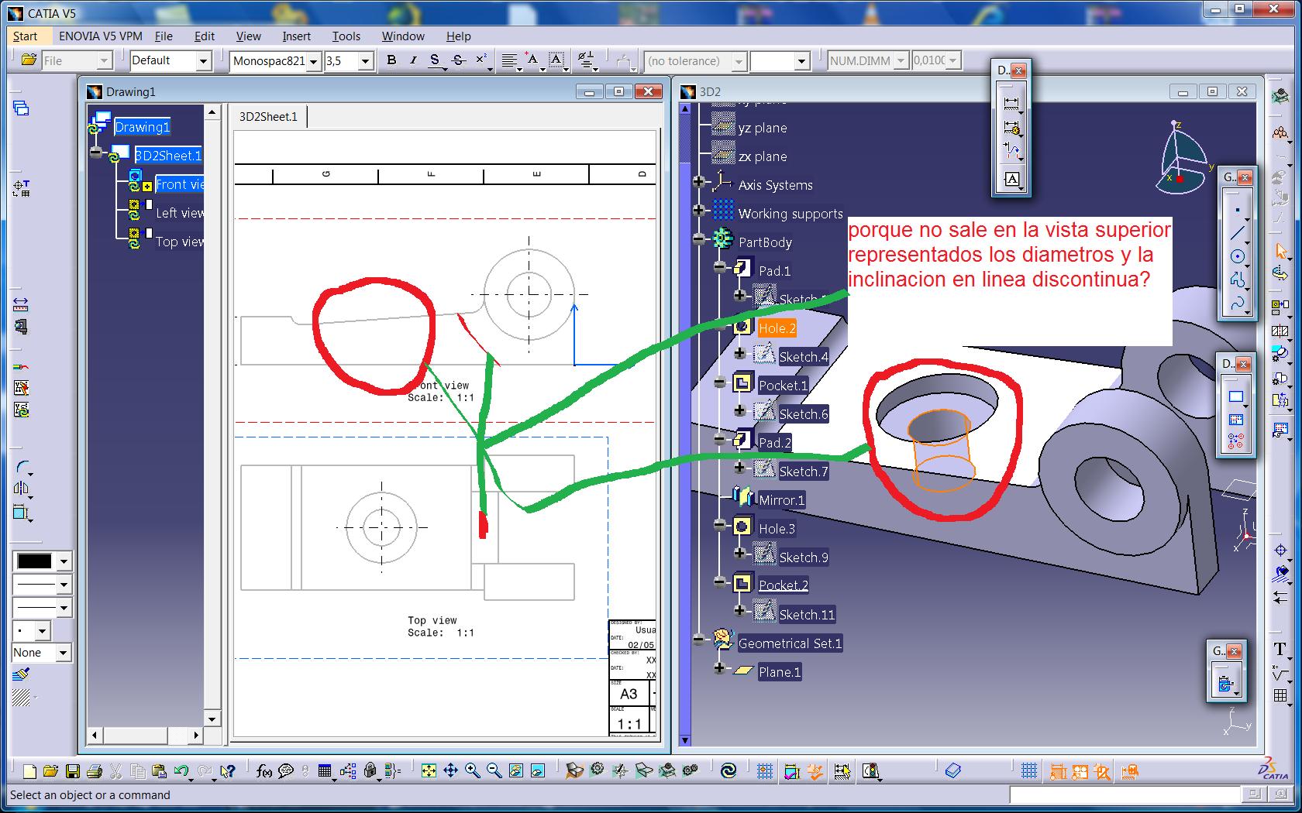The image size is (1302, 813).
Task: Expand the Axis Systems node
Action: (700, 183)
